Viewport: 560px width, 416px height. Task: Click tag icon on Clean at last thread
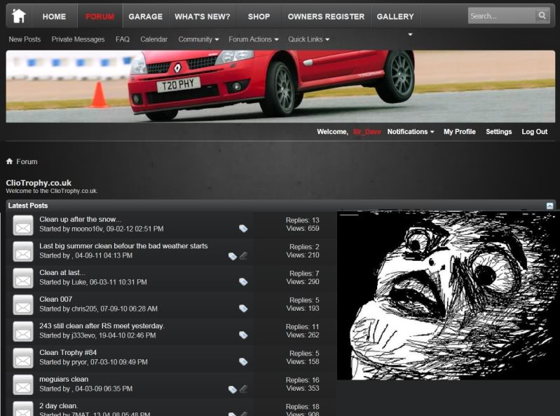(x=243, y=282)
